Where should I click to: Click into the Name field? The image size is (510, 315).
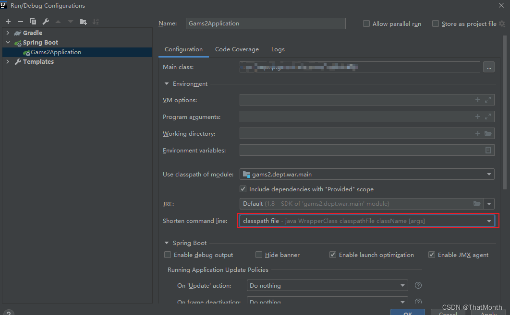[266, 23]
